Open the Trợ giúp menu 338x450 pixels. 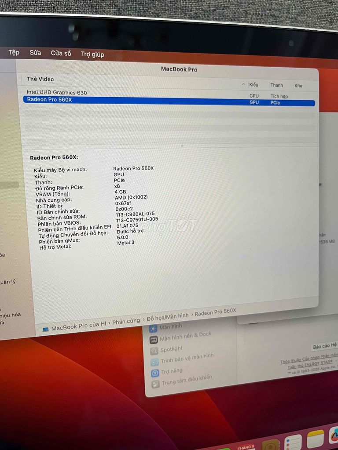tap(92, 54)
